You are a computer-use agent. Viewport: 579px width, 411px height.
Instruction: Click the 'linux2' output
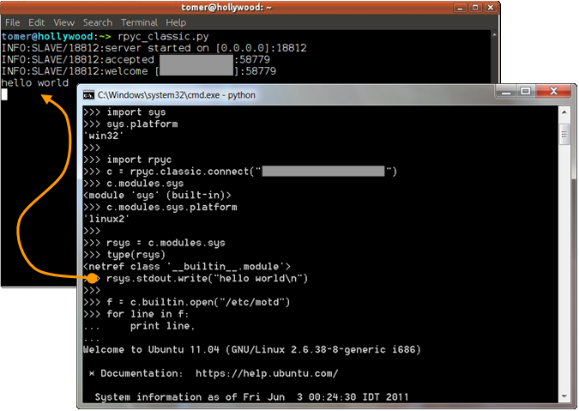pos(106,219)
